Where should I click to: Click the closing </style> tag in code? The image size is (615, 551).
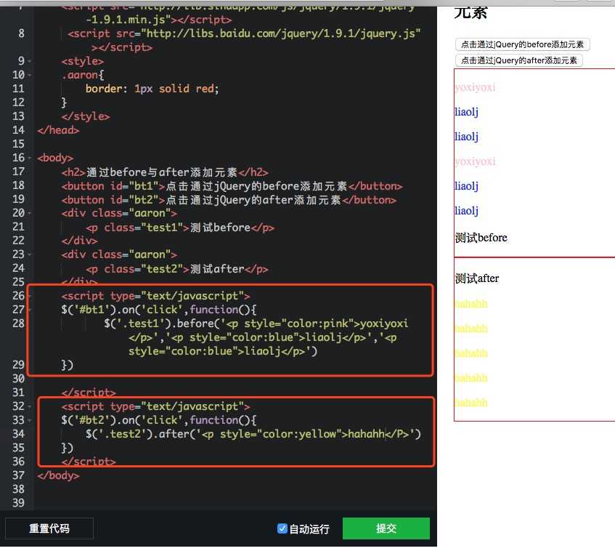[x=86, y=116]
